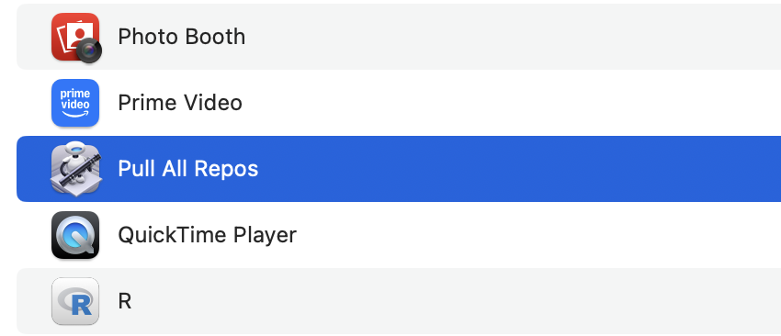Click the R application icon

75,301
